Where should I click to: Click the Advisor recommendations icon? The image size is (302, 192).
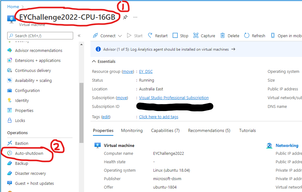10,50
